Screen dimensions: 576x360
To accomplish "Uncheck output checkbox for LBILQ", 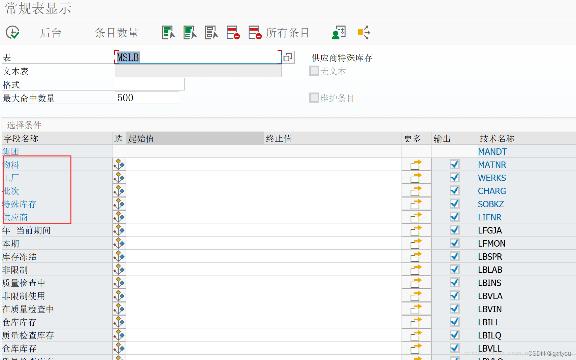I will (454, 335).
